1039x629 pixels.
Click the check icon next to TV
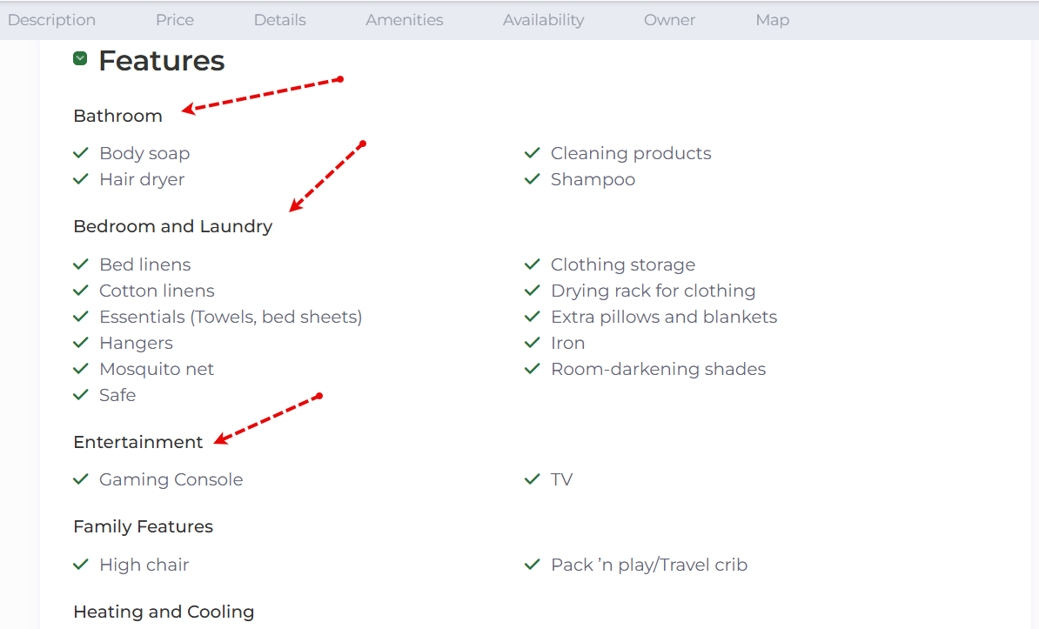point(532,479)
